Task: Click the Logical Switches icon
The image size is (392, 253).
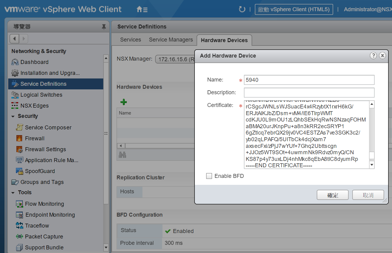Action: pyautogui.click(x=15, y=95)
